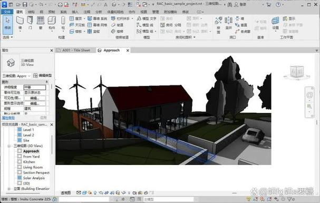
Task: Toggle Reveal Hidden Elements lightbulb
Action: point(129,192)
